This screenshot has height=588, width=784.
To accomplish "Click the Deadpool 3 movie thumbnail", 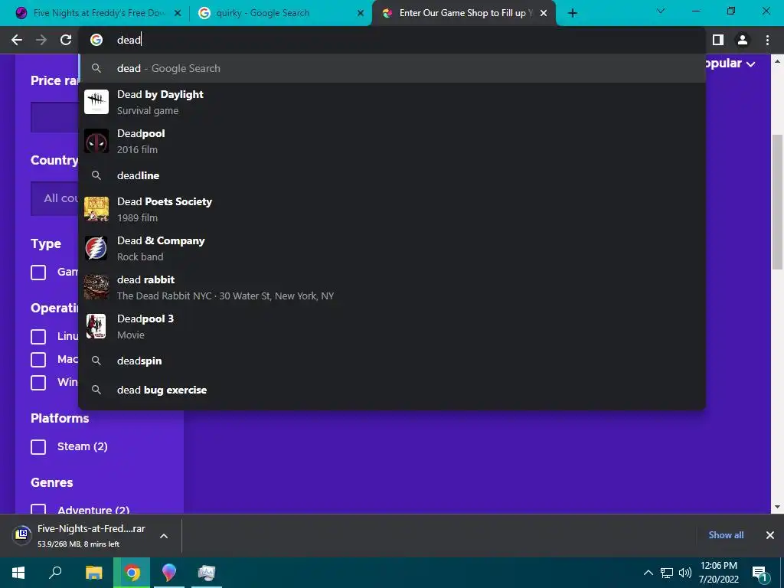I will pyautogui.click(x=96, y=326).
